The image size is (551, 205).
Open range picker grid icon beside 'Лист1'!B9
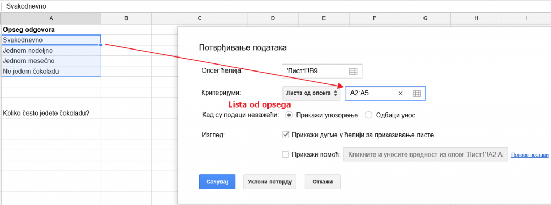pyautogui.click(x=353, y=72)
